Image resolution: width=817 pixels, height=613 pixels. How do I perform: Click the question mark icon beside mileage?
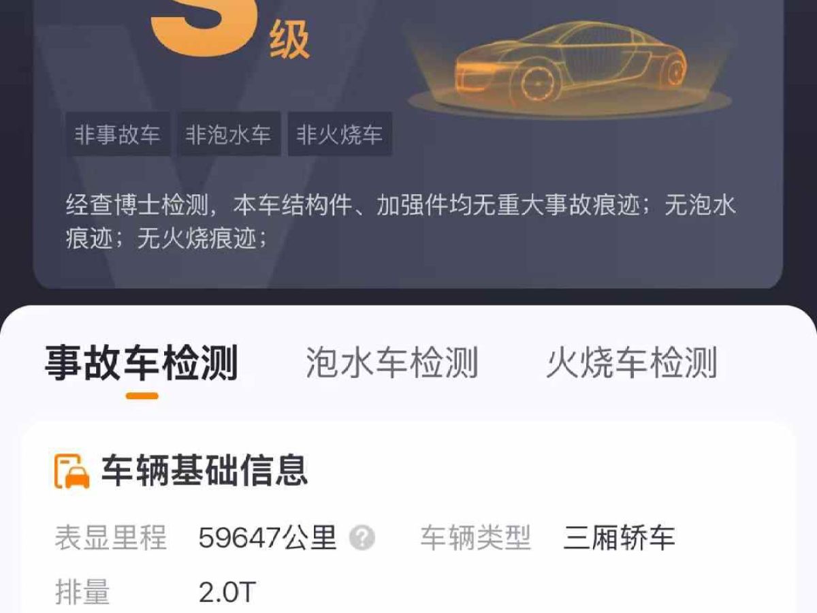tap(362, 538)
